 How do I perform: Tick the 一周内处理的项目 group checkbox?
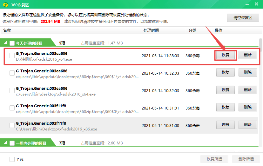click(x=12, y=143)
